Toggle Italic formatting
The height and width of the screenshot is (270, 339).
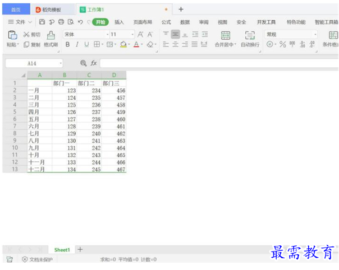[x=77, y=44]
